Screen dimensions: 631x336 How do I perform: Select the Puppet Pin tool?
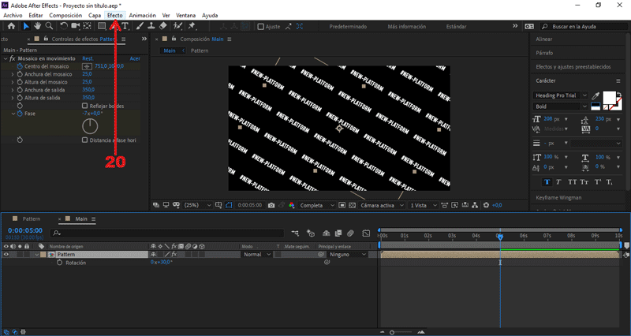pos(192,26)
